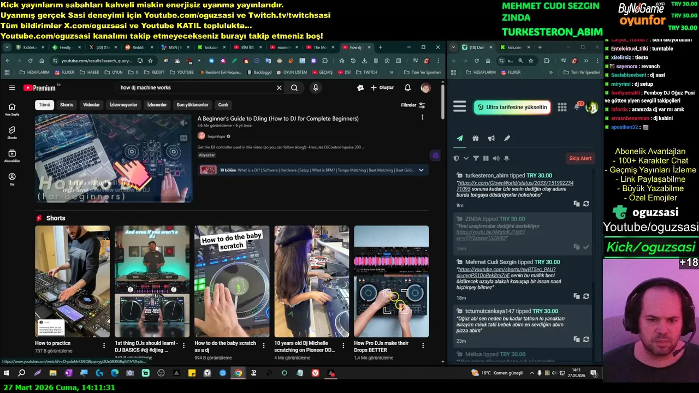Screen dimensions: 699x393
Task: Toggle the Tümü filter chip
Action: (44, 105)
